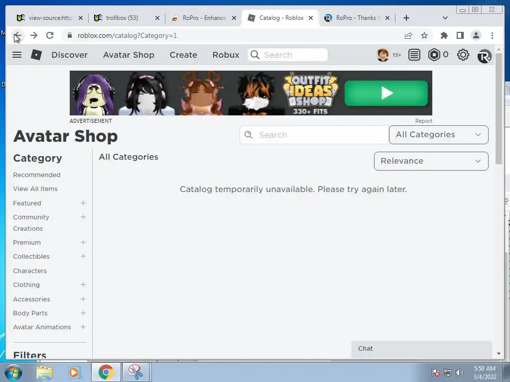510x382 pixels.
Task: Focus the top Roblox search field
Action: [x=287, y=55]
